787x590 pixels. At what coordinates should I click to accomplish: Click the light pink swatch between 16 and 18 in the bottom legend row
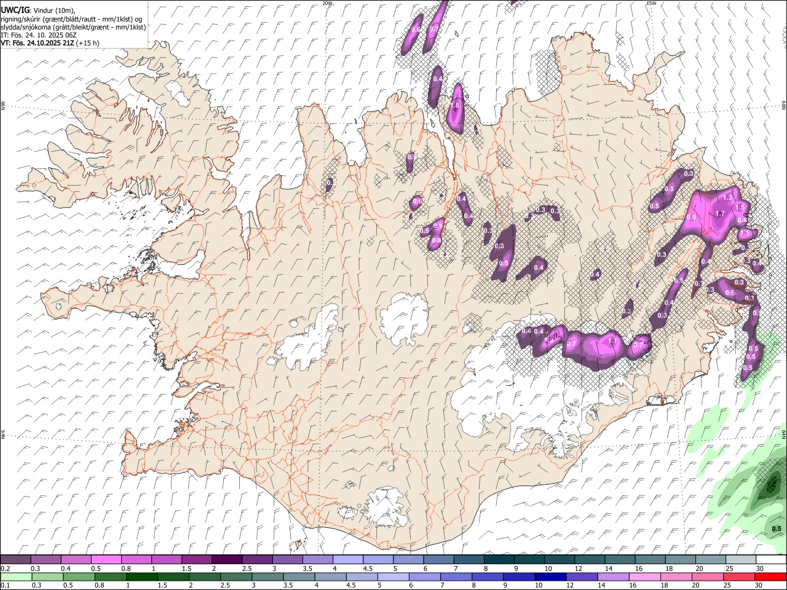[x=645, y=577]
